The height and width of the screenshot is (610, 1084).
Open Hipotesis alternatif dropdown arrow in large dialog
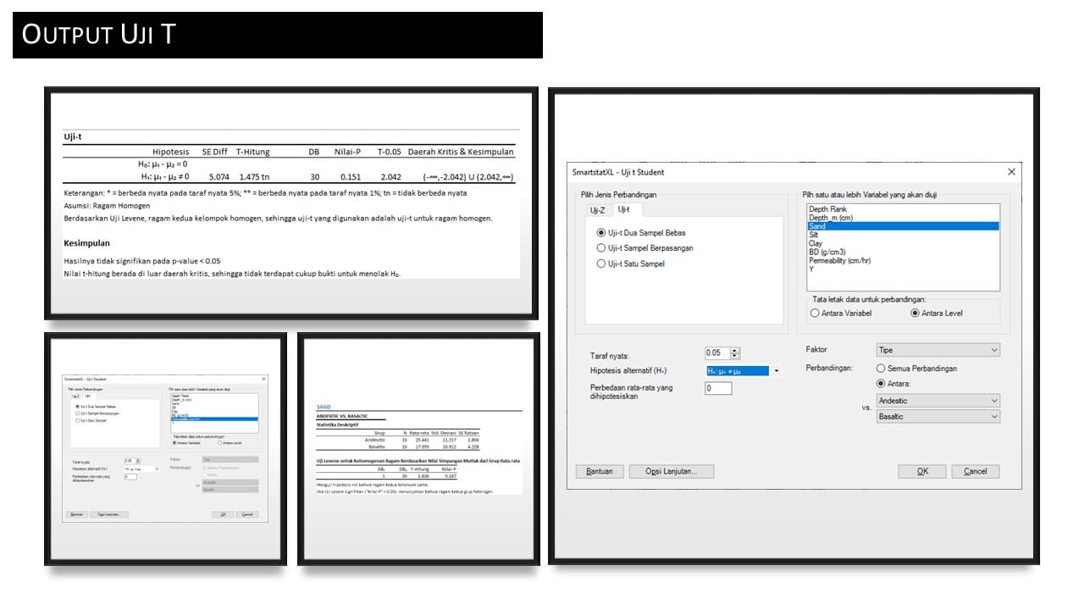(x=776, y=371)
